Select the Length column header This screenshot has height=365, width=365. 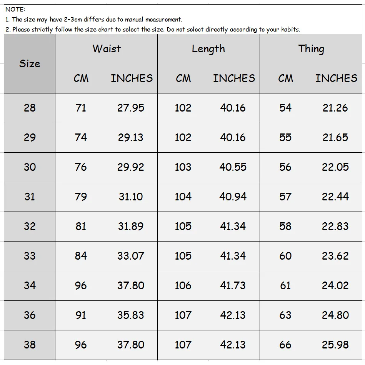(208, 49)
